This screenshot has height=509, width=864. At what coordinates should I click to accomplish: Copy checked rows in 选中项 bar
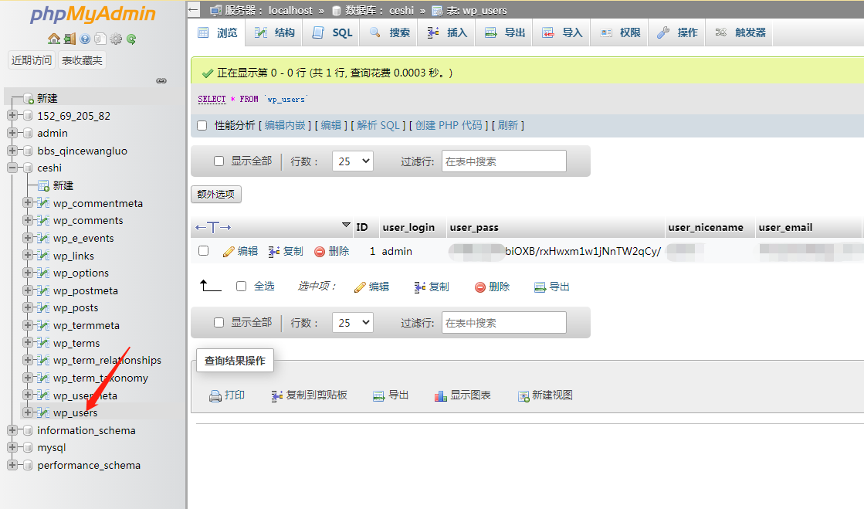432,287
